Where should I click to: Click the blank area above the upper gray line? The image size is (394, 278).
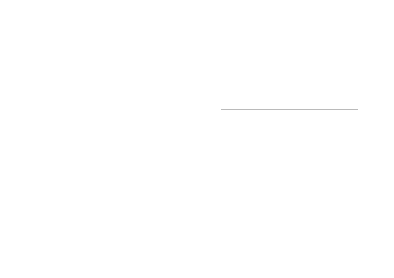click(289, 49)
